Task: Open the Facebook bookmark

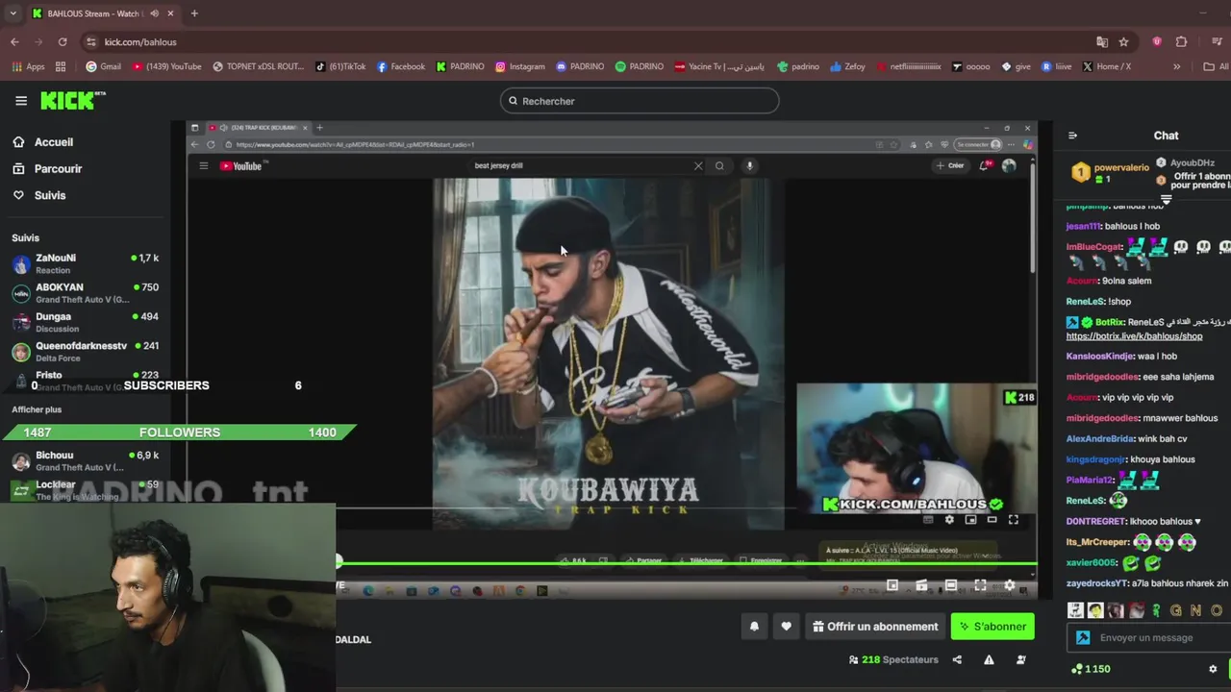Action: coord(401,66)
